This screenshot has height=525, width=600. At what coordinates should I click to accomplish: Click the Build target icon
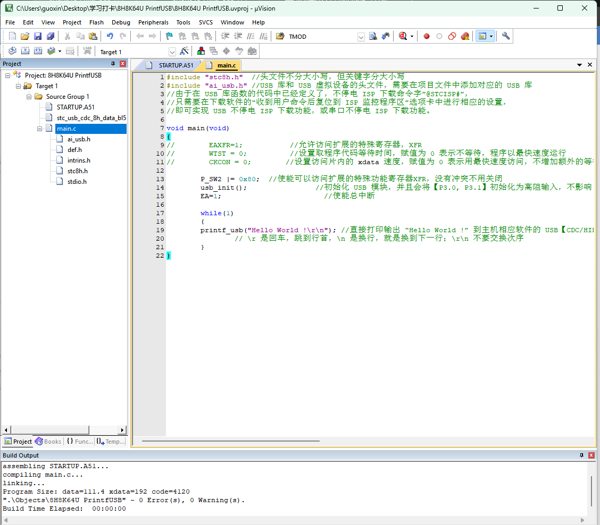[x=26, y=52]
